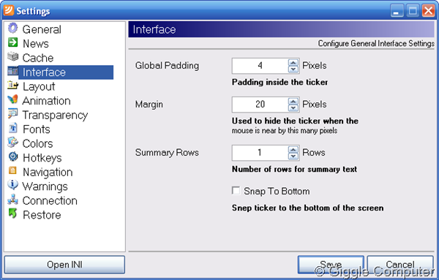Image resolution: width=439 pixels, height=280 pixels.
Task: Click the Interface window icon
Action: [12, 71]
